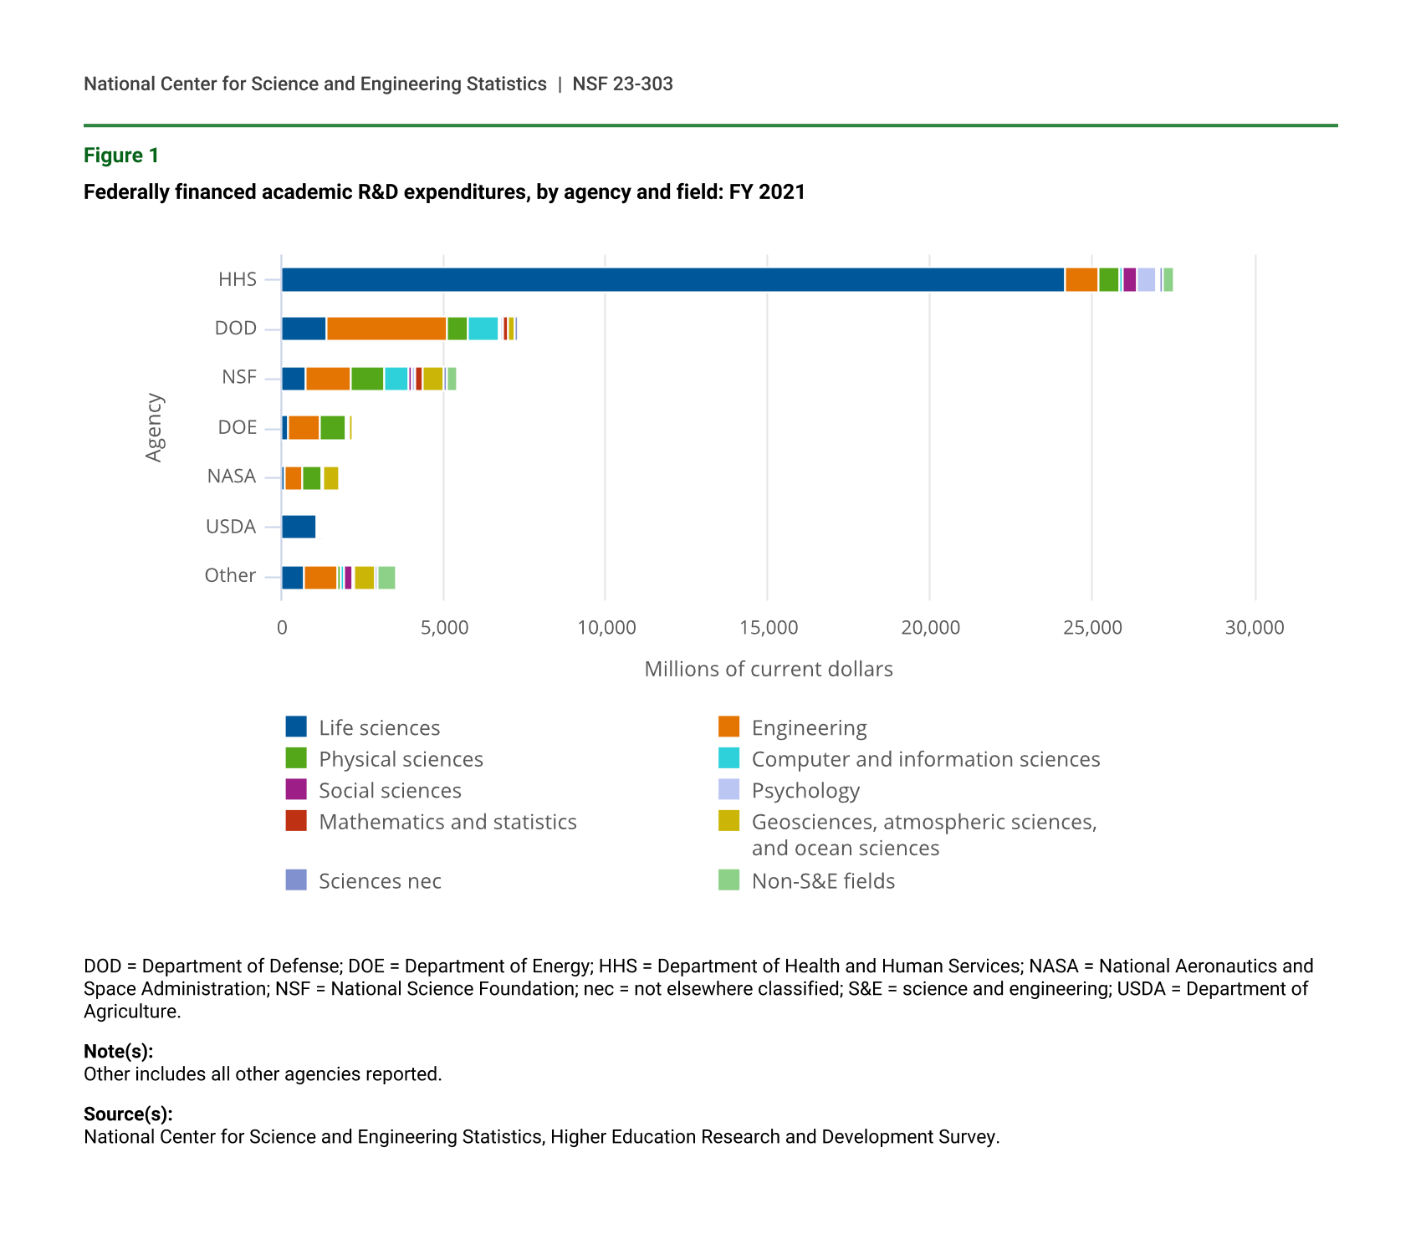The height and width of the screenshot is (1239, 1421).
Task: Click the 'Figure 1' green heading
Action: click(121, 156)
